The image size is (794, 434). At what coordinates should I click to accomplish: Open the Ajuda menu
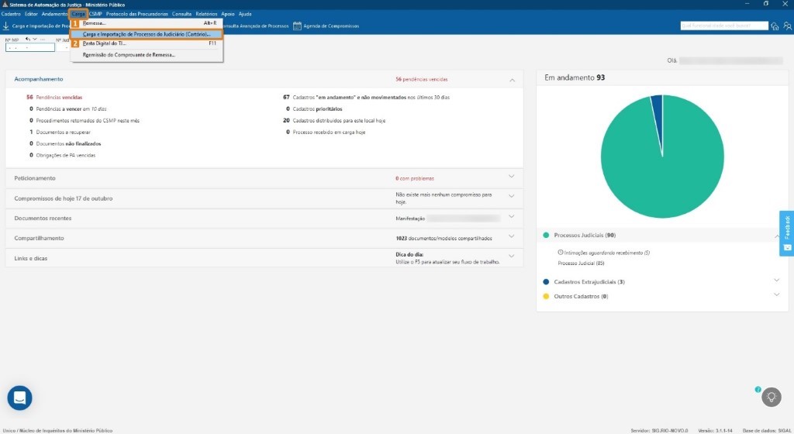tap(245, 14)
